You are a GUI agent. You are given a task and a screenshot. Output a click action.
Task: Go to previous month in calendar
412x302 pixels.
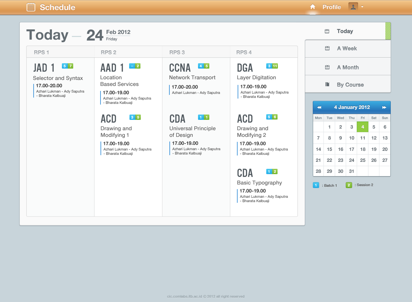(319, 107)
